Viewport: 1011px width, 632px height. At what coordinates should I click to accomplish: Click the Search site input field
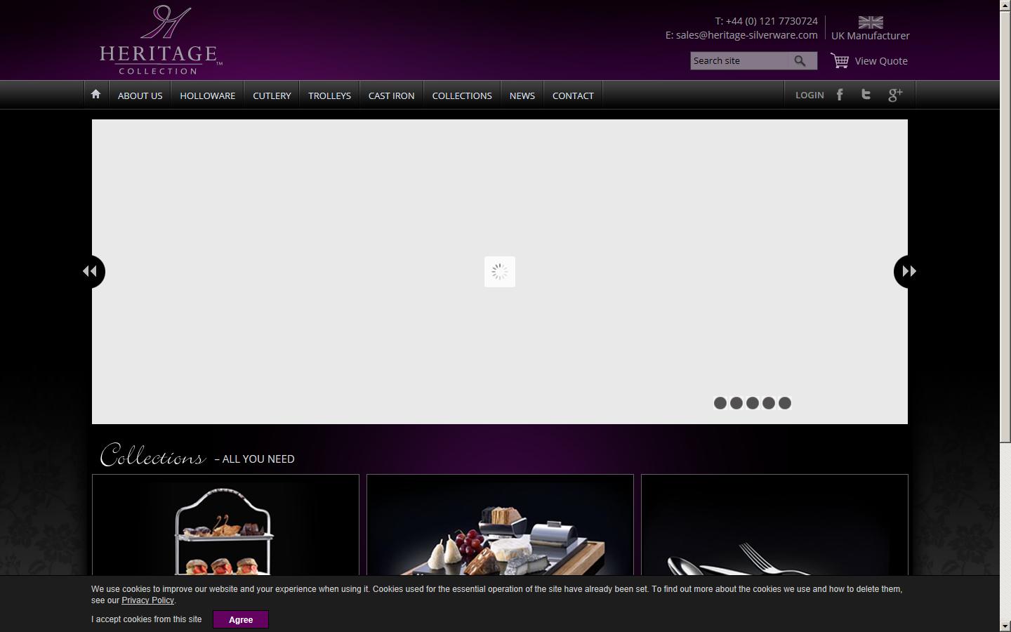click(739, 61)
